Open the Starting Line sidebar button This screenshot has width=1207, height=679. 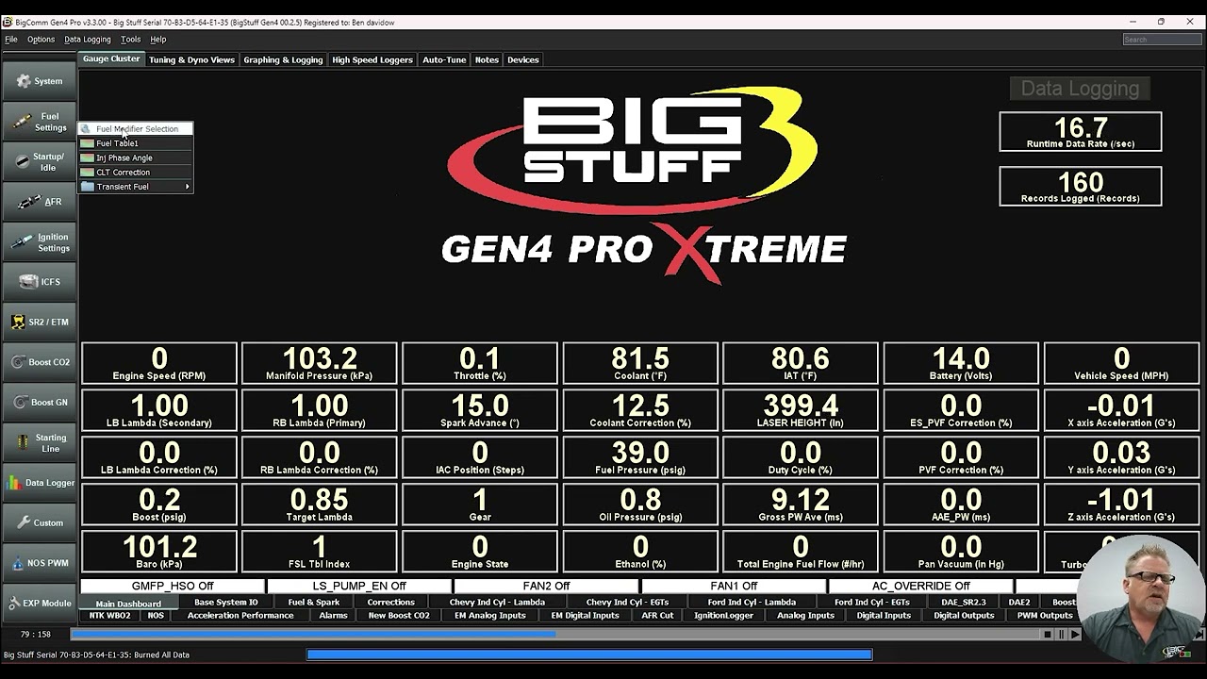(x=39, y=442)
